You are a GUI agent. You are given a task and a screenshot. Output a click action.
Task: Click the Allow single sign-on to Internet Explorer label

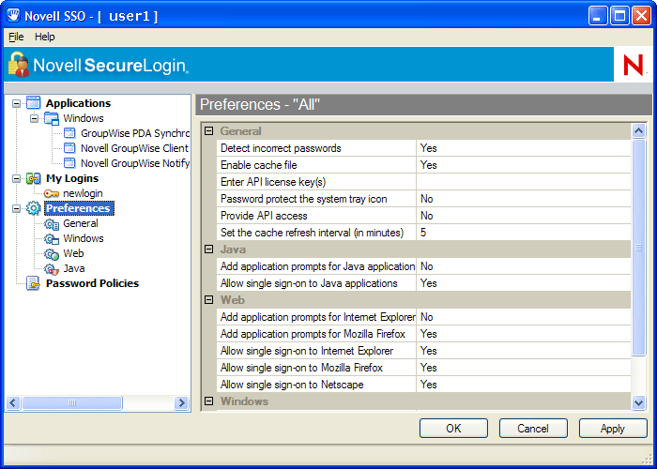[307, 351]
